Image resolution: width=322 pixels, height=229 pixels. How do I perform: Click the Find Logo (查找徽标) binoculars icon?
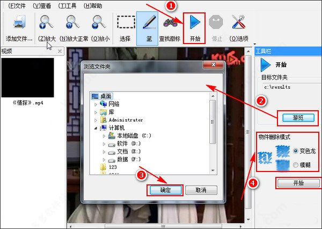coord(170,23)
